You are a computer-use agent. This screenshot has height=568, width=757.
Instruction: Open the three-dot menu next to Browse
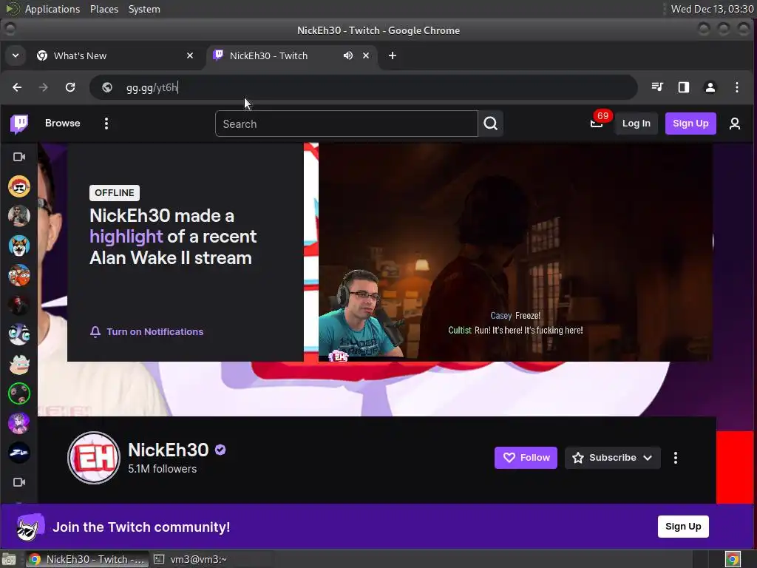tap(106, 124)
